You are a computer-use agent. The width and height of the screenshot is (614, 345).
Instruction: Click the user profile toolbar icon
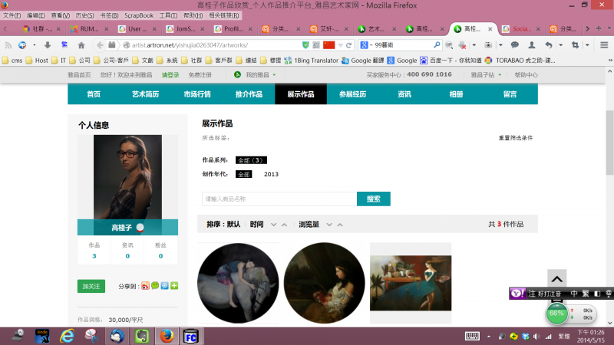click(x=531, y=45)
